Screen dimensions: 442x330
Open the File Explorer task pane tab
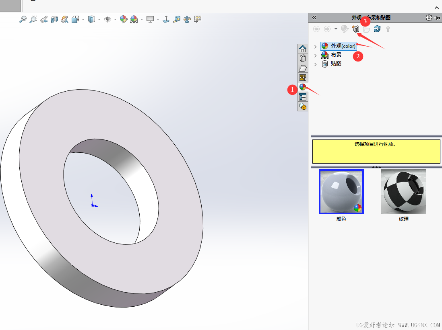click(303, 68)
